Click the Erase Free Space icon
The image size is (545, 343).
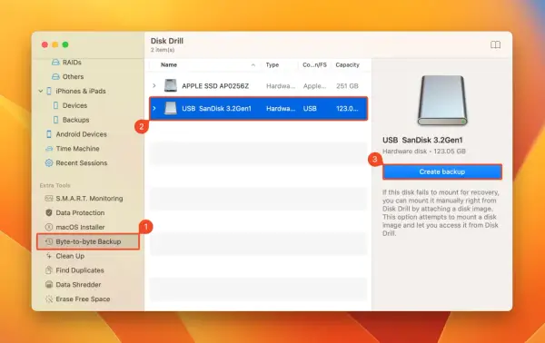coord(49,299)
